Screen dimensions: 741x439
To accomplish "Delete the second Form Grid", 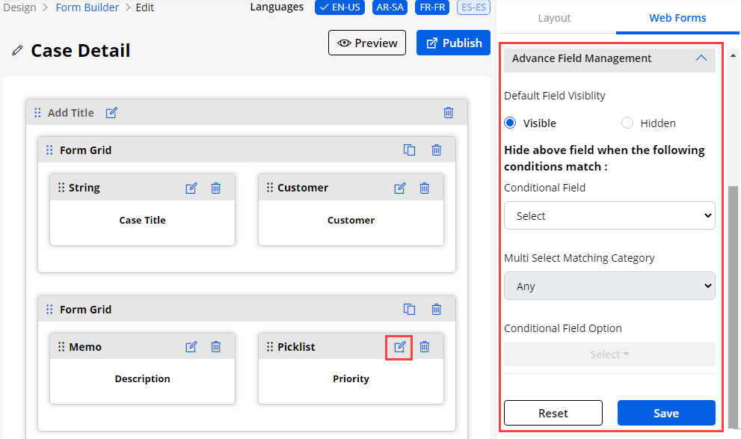I will pyautogui.click(x=437, y=310).
